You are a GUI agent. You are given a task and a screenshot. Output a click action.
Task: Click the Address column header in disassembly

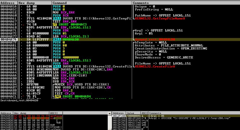point(8,3)
